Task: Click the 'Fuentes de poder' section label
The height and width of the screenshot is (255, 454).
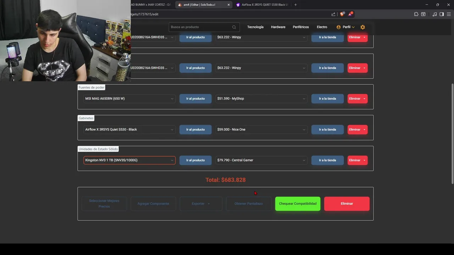Action: pyautogui.click(x=92, y=87)
